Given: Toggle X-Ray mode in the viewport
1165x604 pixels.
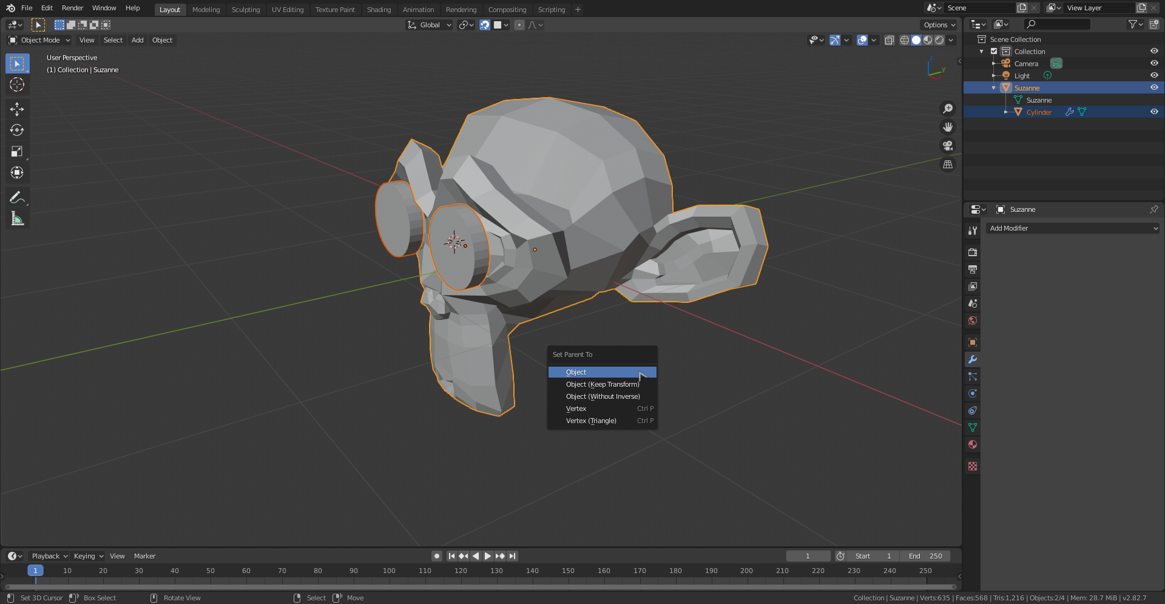Looking at the screenshot, I should point(890,40).
